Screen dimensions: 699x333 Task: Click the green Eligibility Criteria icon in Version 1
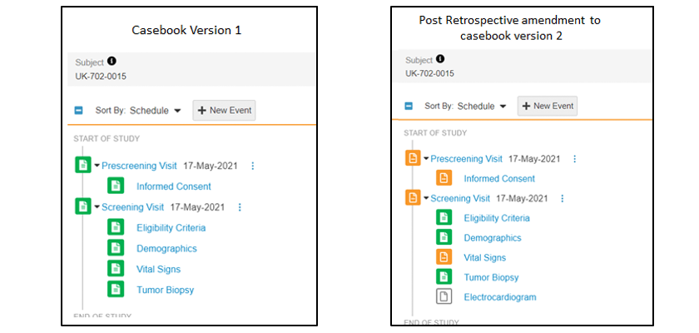(x=116, y=227)
